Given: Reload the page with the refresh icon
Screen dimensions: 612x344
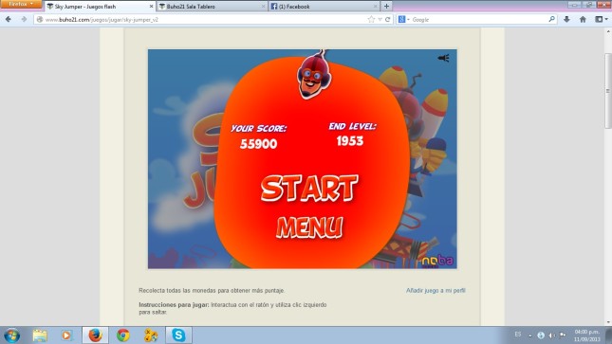Looking at the screenshot, I should (x=387, y=19).
